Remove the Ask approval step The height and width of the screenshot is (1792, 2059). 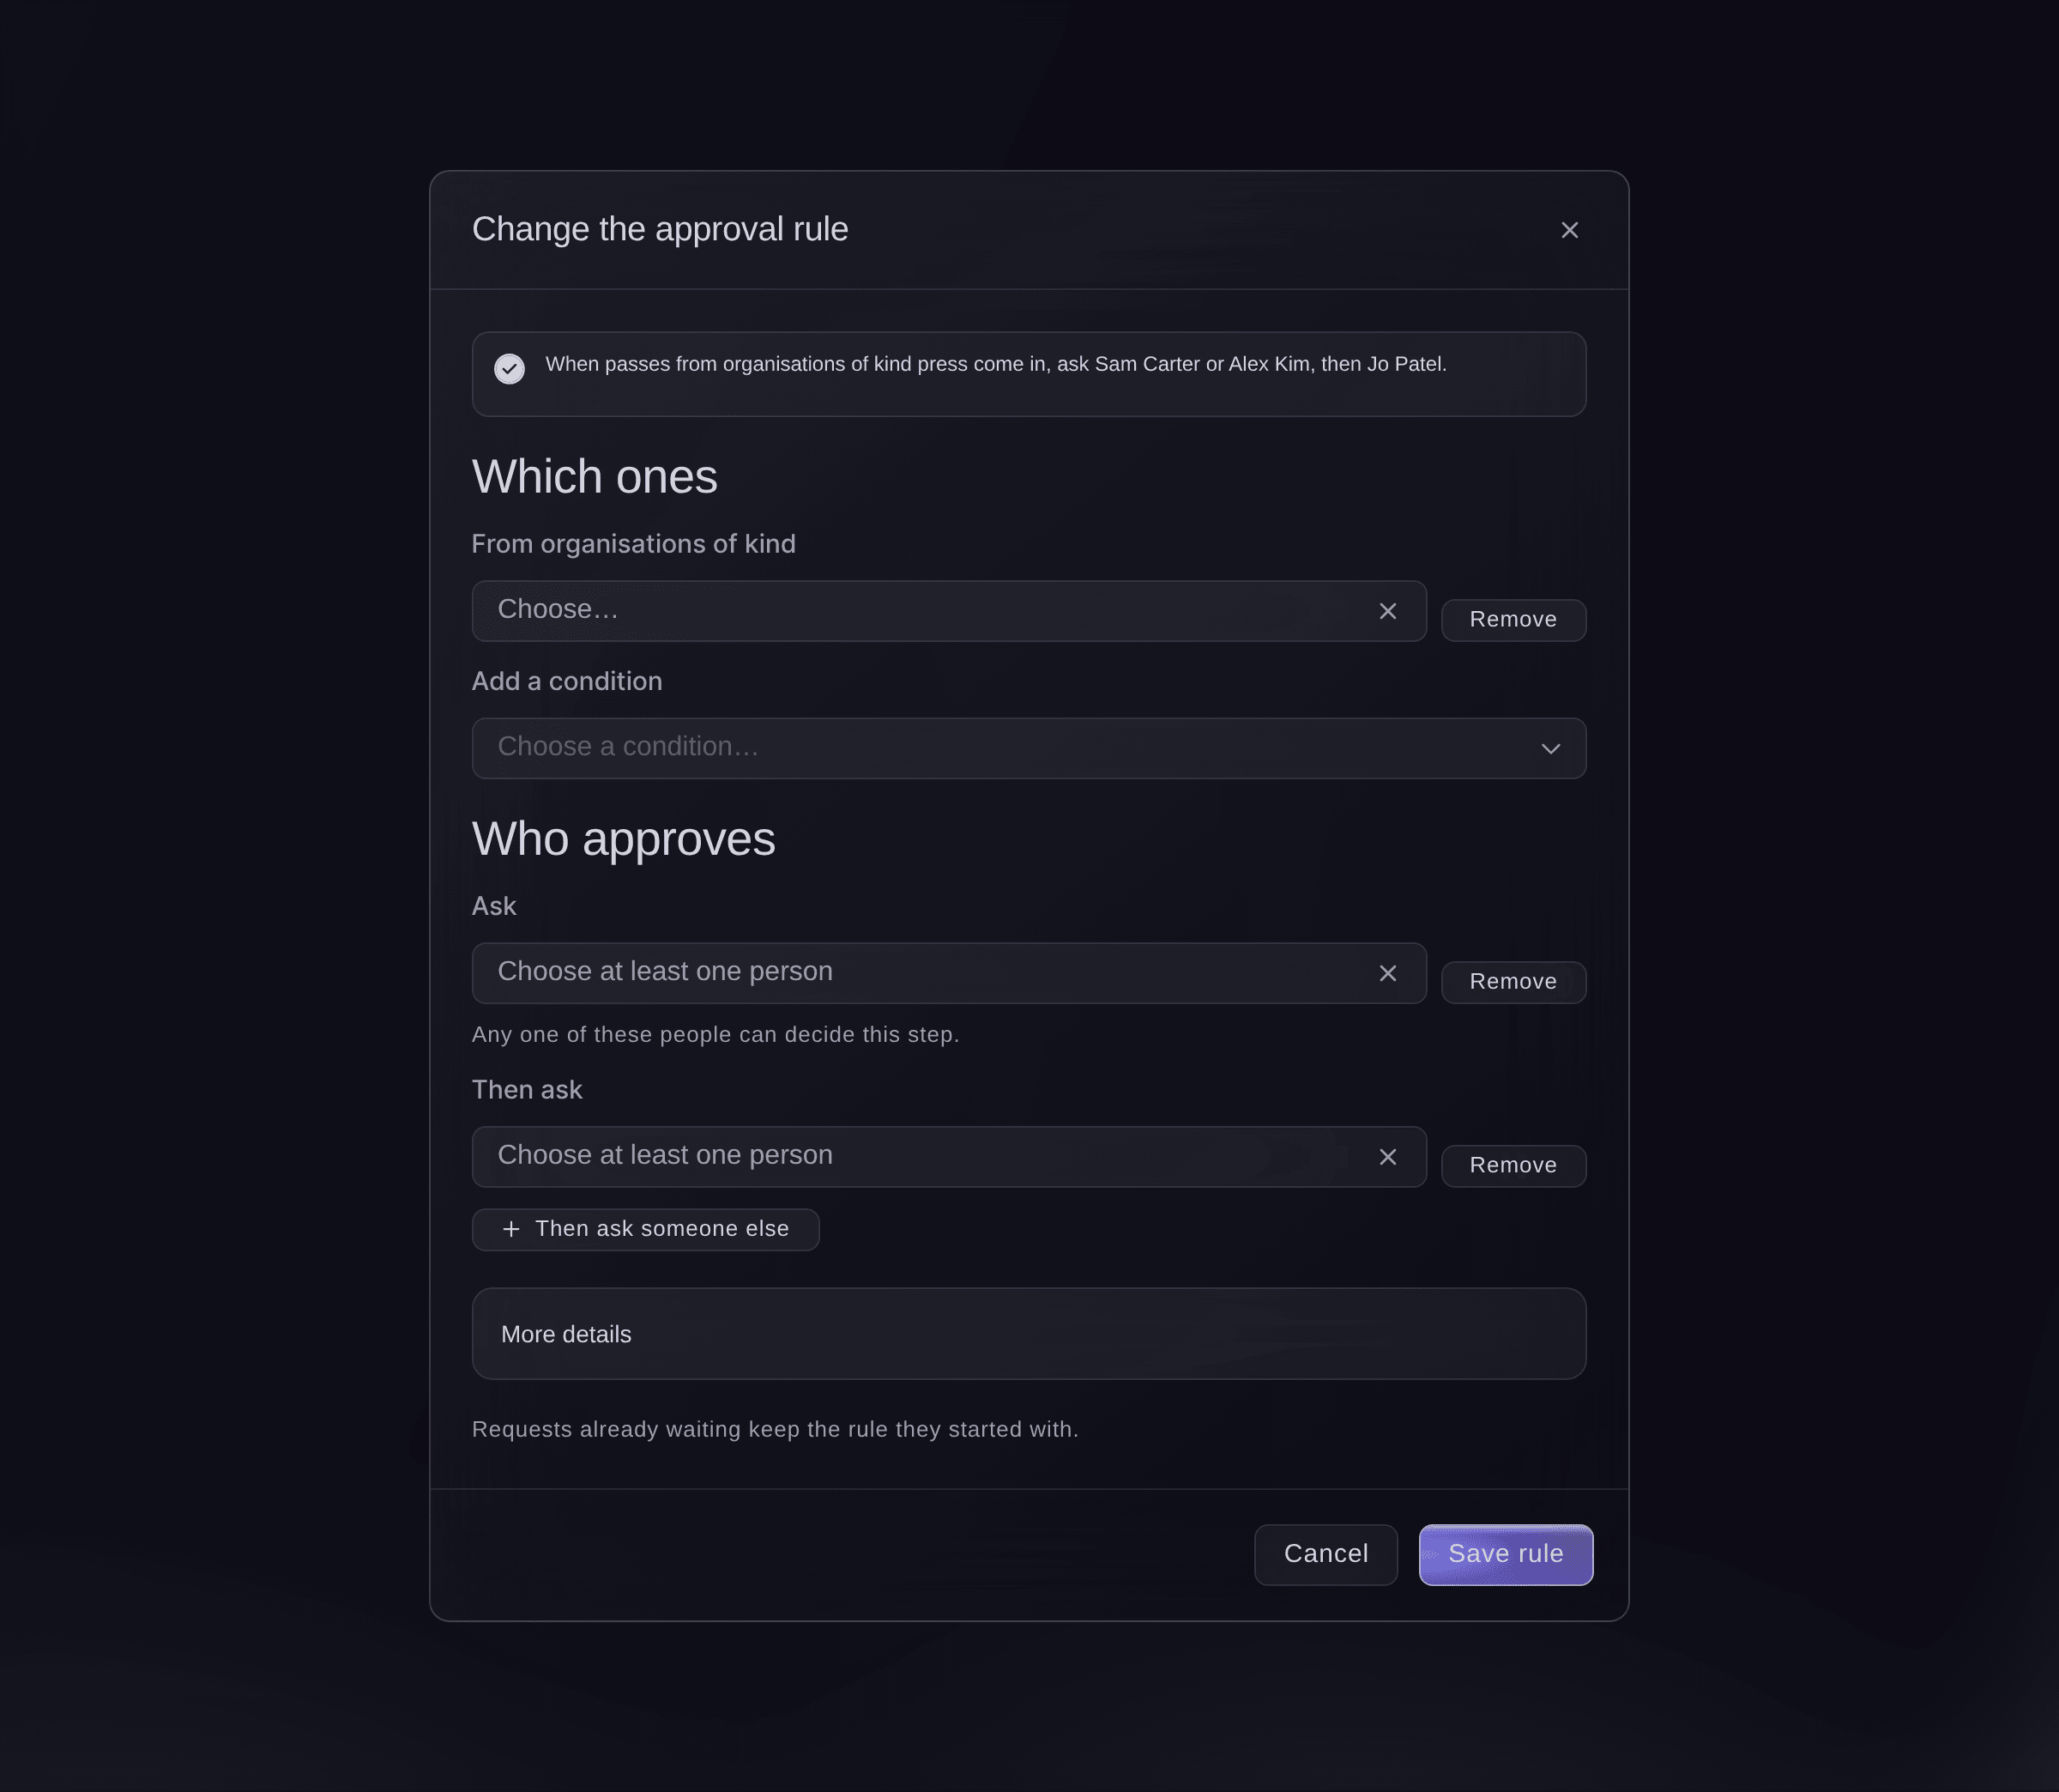coord(1513,982)
